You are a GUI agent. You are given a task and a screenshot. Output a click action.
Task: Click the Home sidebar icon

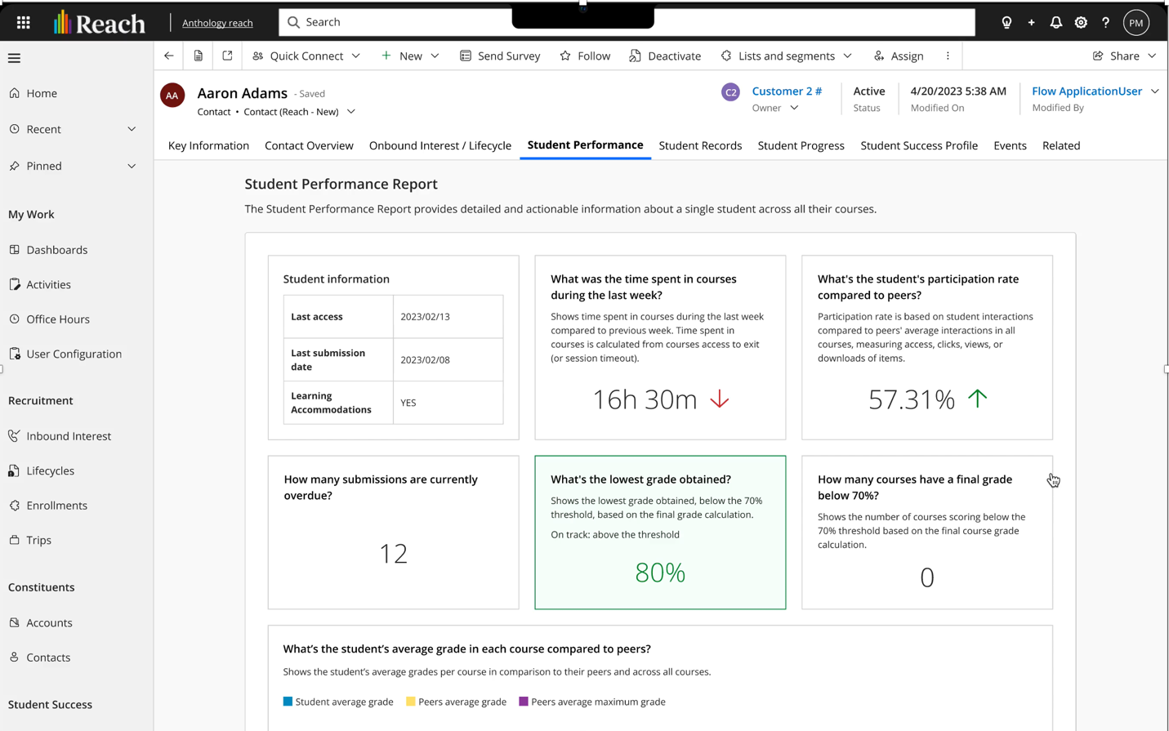coord(15,93)
